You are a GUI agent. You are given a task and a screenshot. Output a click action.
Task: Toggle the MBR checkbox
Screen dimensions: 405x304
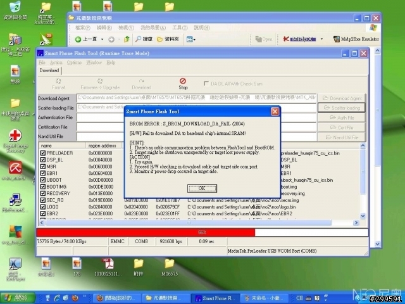(x=43, y=167)
